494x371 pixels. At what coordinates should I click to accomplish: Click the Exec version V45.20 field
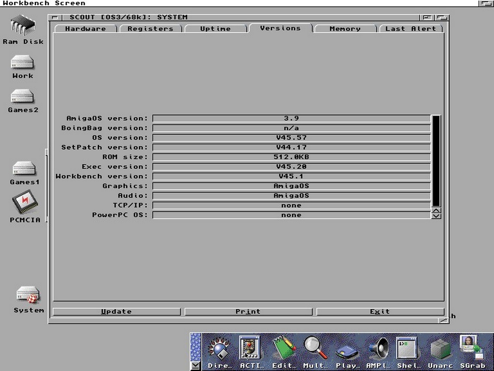[x=292, y=167]
